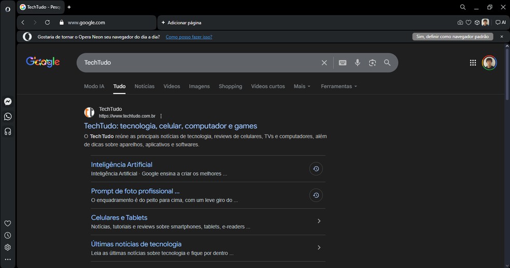
Task: Open Inteligência Artificial sitelink
Action: [x=122, y=165]
